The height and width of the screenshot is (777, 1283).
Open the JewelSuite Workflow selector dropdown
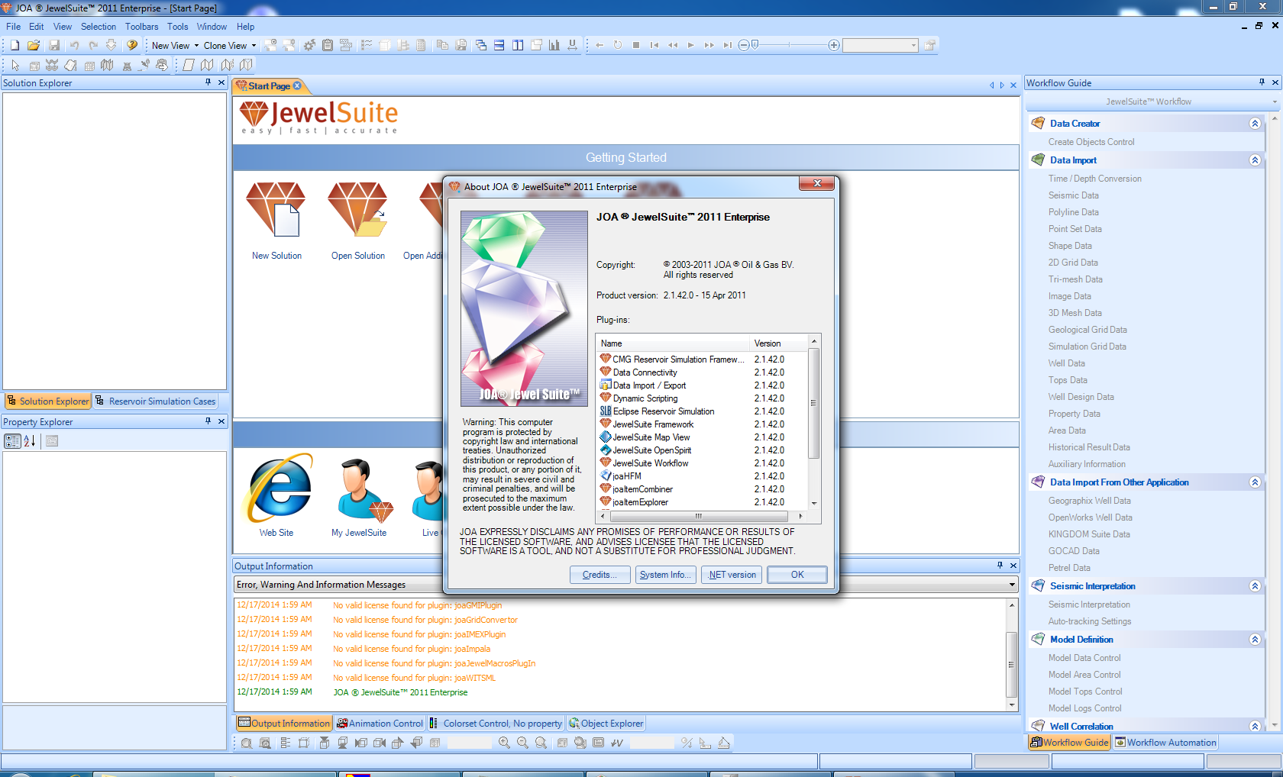tap(1275, 102)
